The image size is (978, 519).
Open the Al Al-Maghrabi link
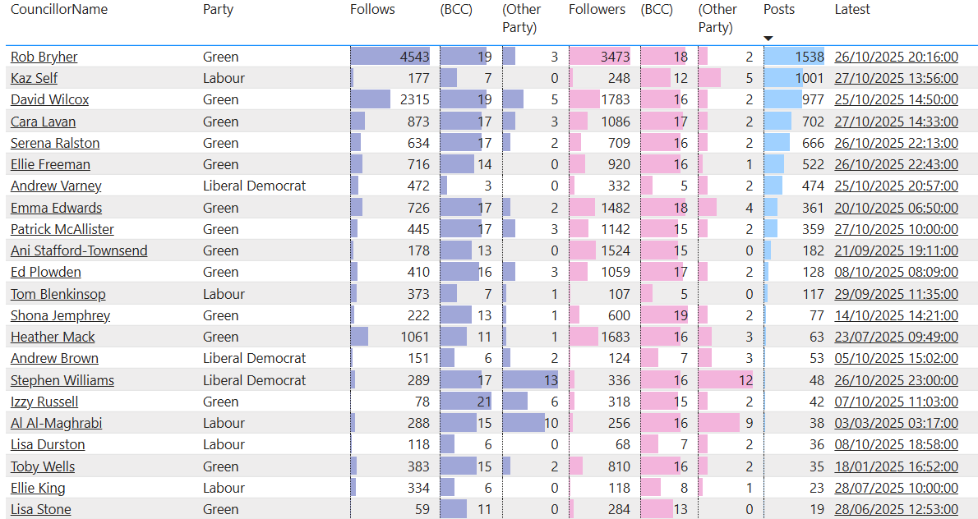click(56, 423)
